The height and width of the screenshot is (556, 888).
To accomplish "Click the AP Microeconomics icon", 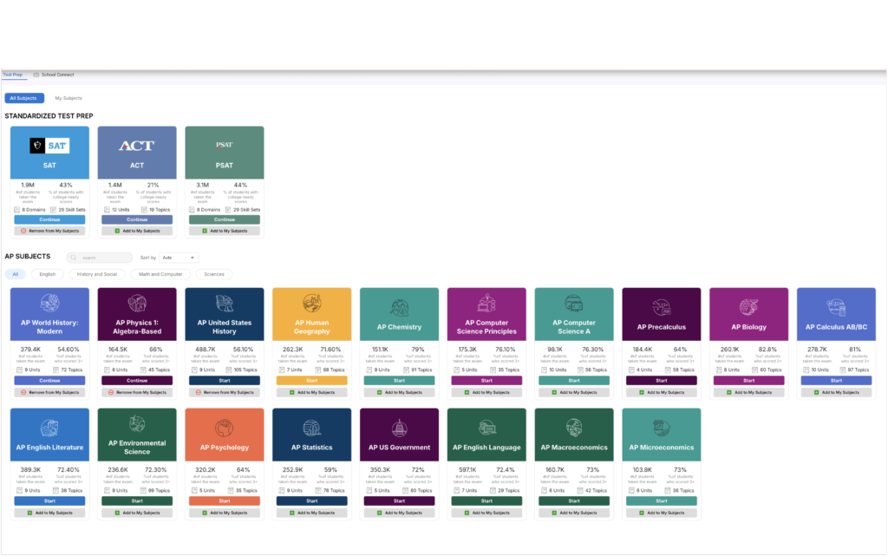I will point(662,428).
